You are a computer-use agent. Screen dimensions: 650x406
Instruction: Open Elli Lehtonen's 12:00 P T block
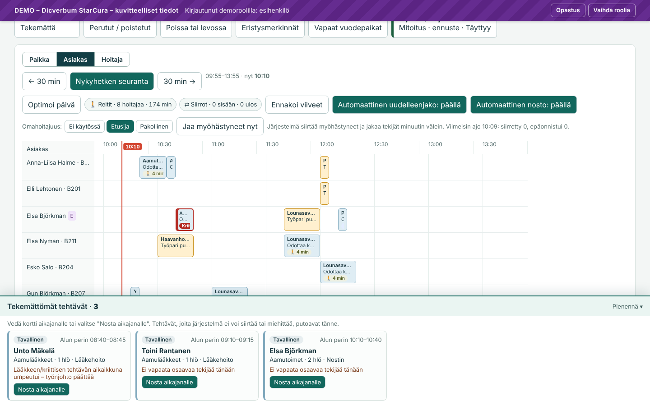(x=325, y=194)
